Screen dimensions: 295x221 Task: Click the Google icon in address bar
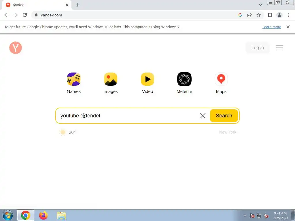240,15
